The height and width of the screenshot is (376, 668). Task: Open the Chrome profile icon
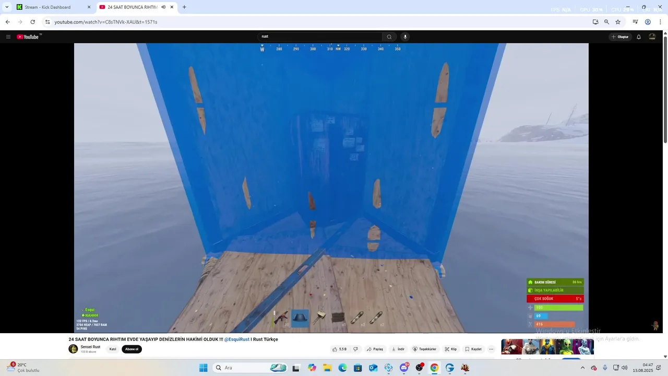[648, 22]
